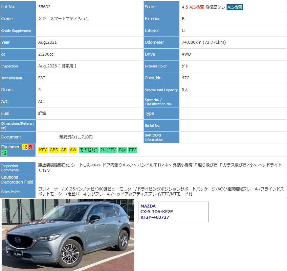Click the red 外 legend swatch
The width and height of the screenshot is (287, 271).
coord(31,147)
